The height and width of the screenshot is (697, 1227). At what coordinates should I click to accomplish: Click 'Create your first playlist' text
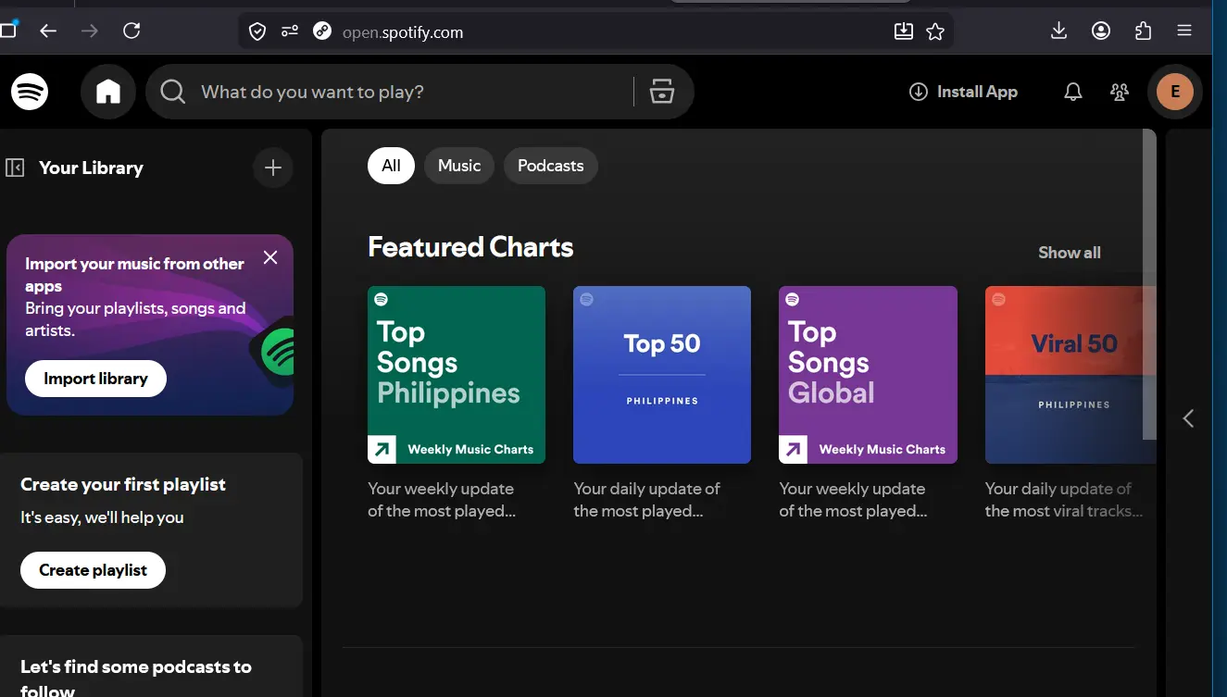pos(123,484)
